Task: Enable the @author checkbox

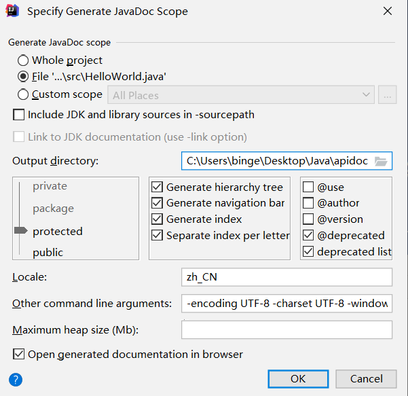Action: [308, 203]
